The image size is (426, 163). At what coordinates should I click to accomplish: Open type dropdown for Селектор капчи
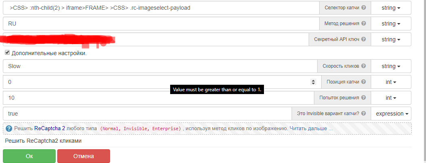point(391,8)
